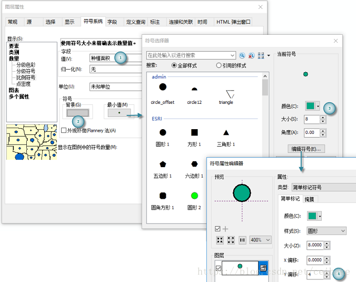This screenshot has width=356, height=282.
Task: Switch to the 源 tab
Action: click(29, 22)
